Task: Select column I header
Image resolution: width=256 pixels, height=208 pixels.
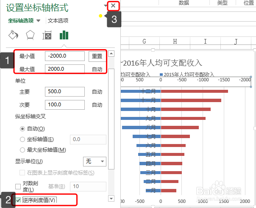Action: [205, 42]
